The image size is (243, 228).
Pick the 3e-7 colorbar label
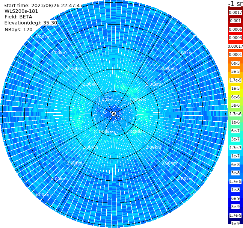click(235, 139)
